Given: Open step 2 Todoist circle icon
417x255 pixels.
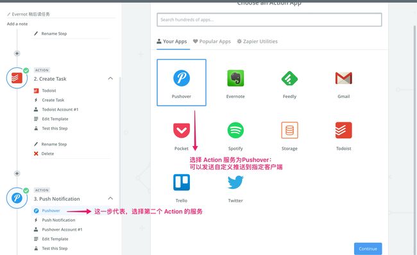Looking at the screenshot, I should [x=17, y=78].
